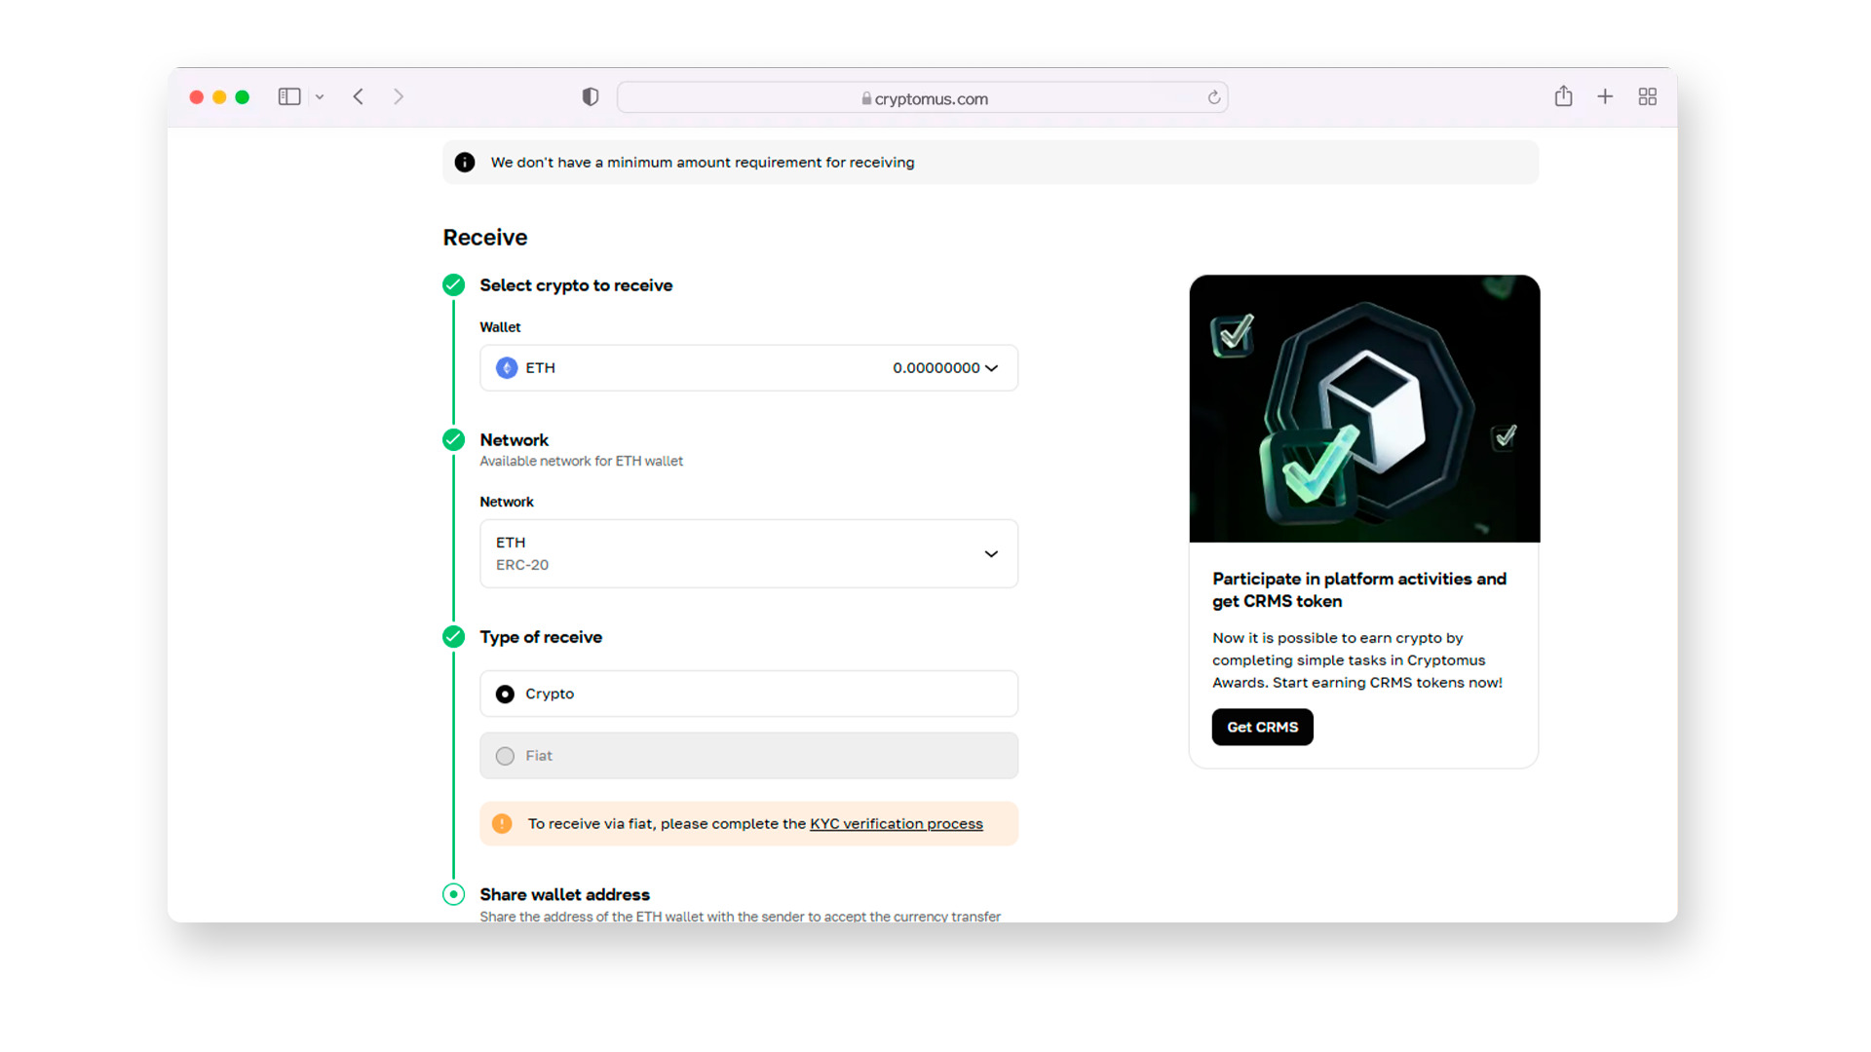
Task: Open the KYC verification process link
Action: tap(896, 823)
